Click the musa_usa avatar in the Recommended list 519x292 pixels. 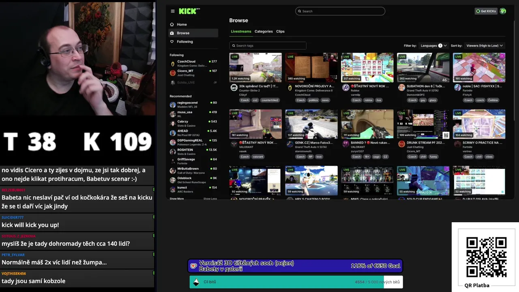click(x=173, y=114)
